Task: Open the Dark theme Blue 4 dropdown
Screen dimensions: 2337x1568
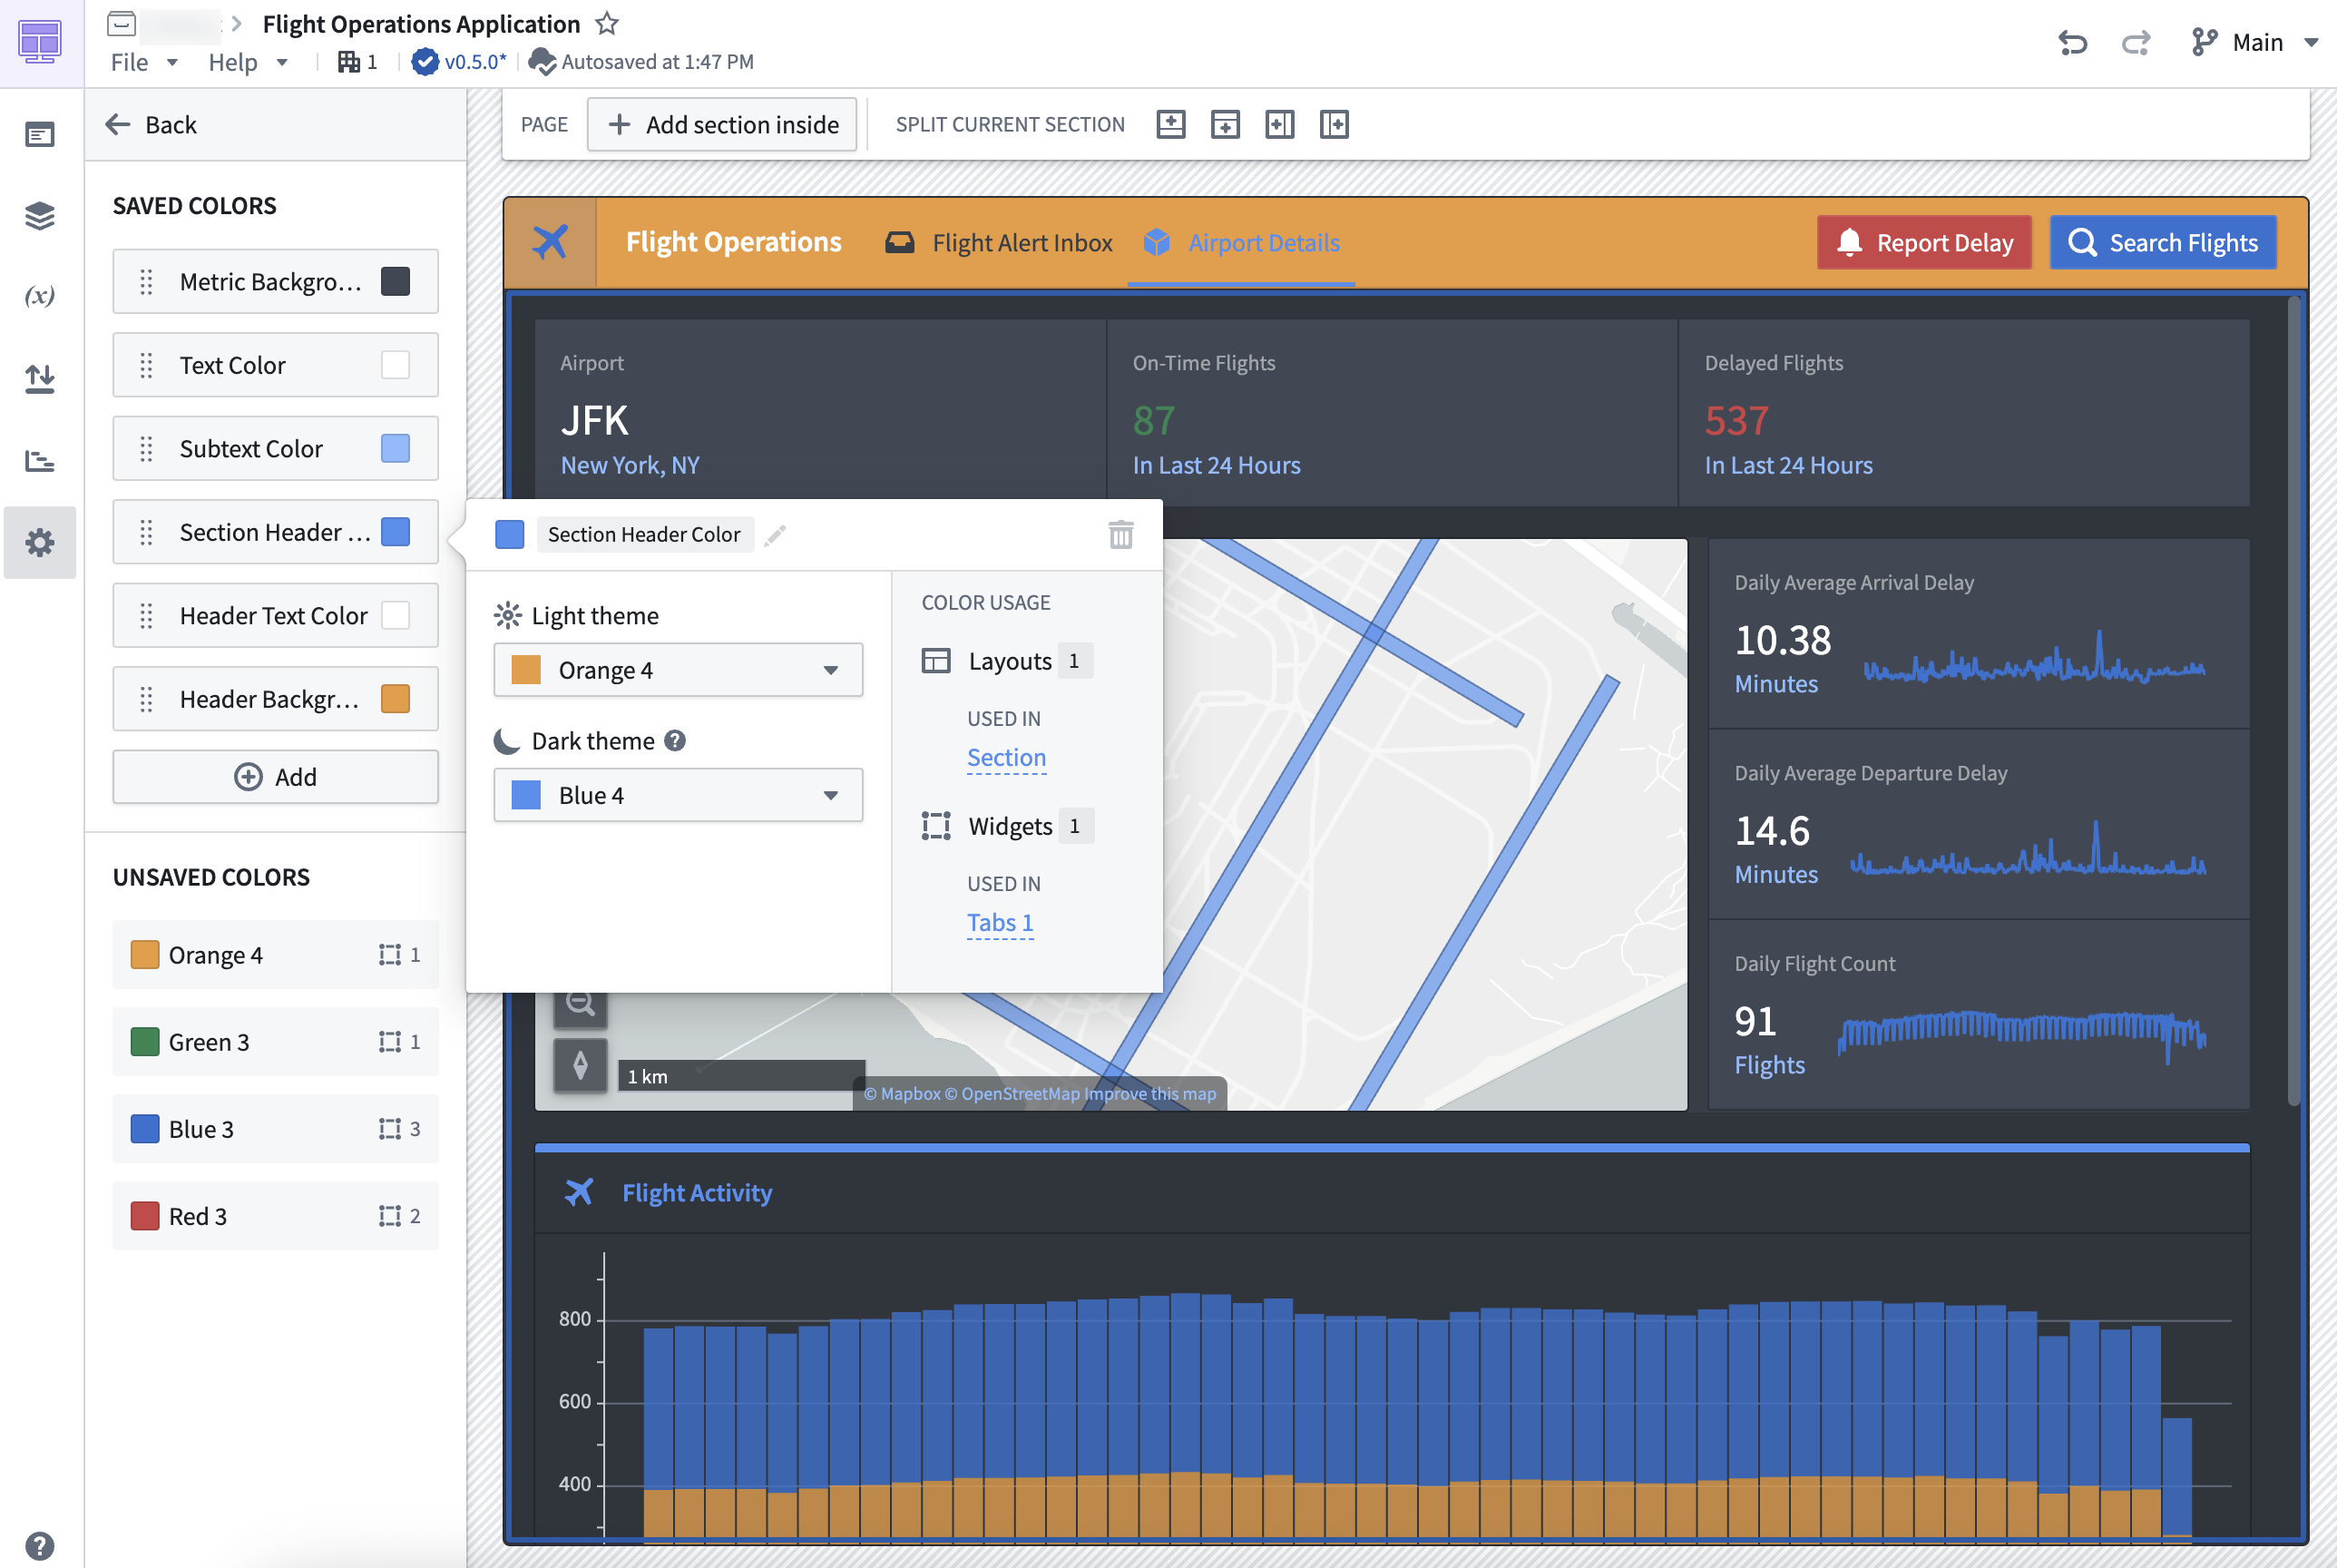Action: [x=678, y=796]
